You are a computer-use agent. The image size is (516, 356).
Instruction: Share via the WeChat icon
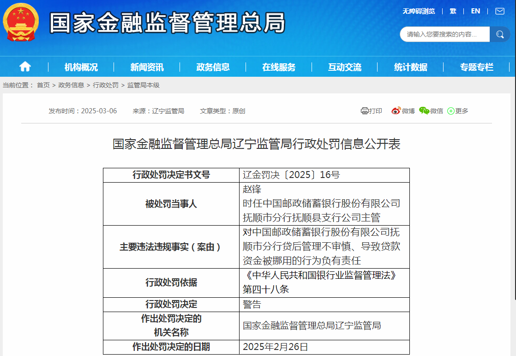pyautogui.click(x=424, y=111)
